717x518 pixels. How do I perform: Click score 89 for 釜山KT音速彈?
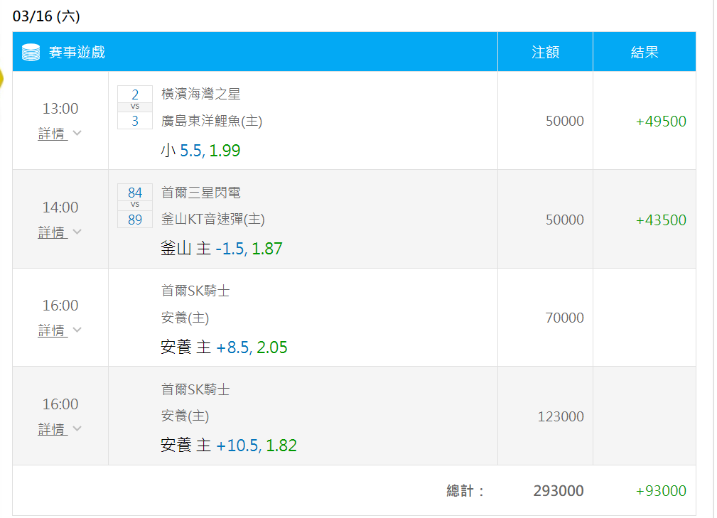135,220
